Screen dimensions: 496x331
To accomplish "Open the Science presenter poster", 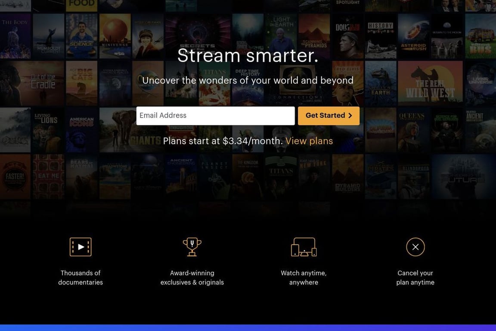I will pos(82,36).
